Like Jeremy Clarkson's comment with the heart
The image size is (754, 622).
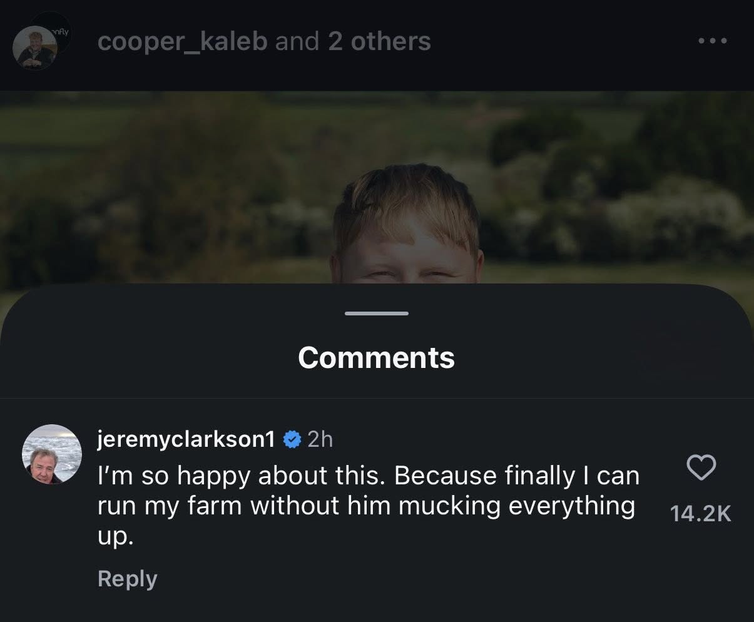point(701,467)
